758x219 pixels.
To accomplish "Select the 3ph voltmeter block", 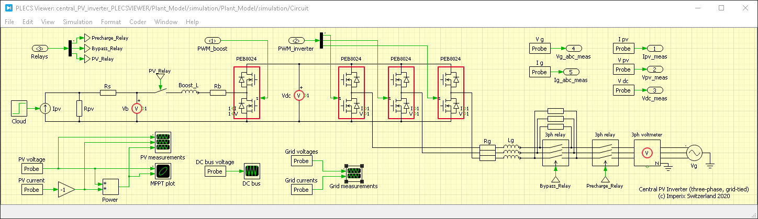I will [x=647, y=152].
